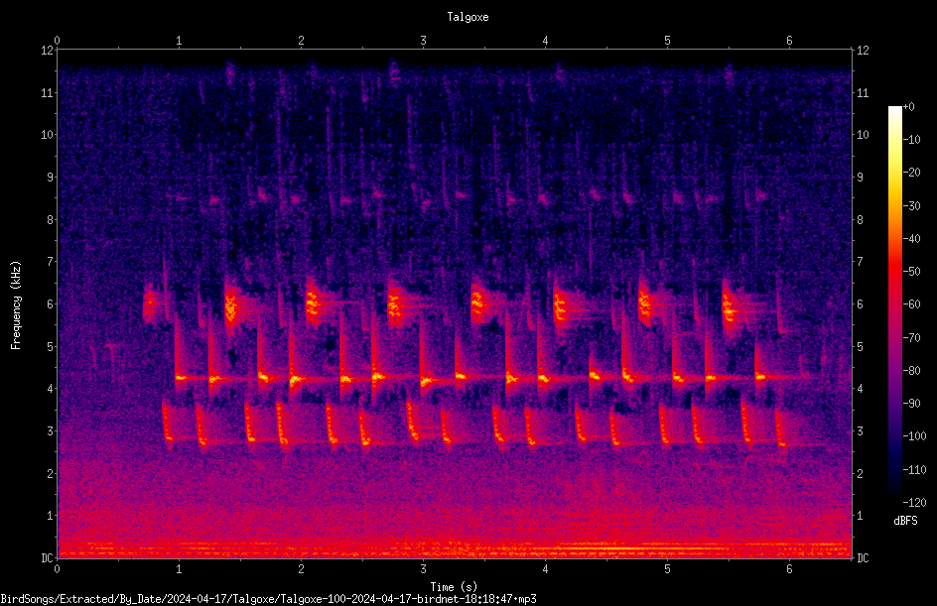Click the 12 kHz label on left axis

(48, 51)
